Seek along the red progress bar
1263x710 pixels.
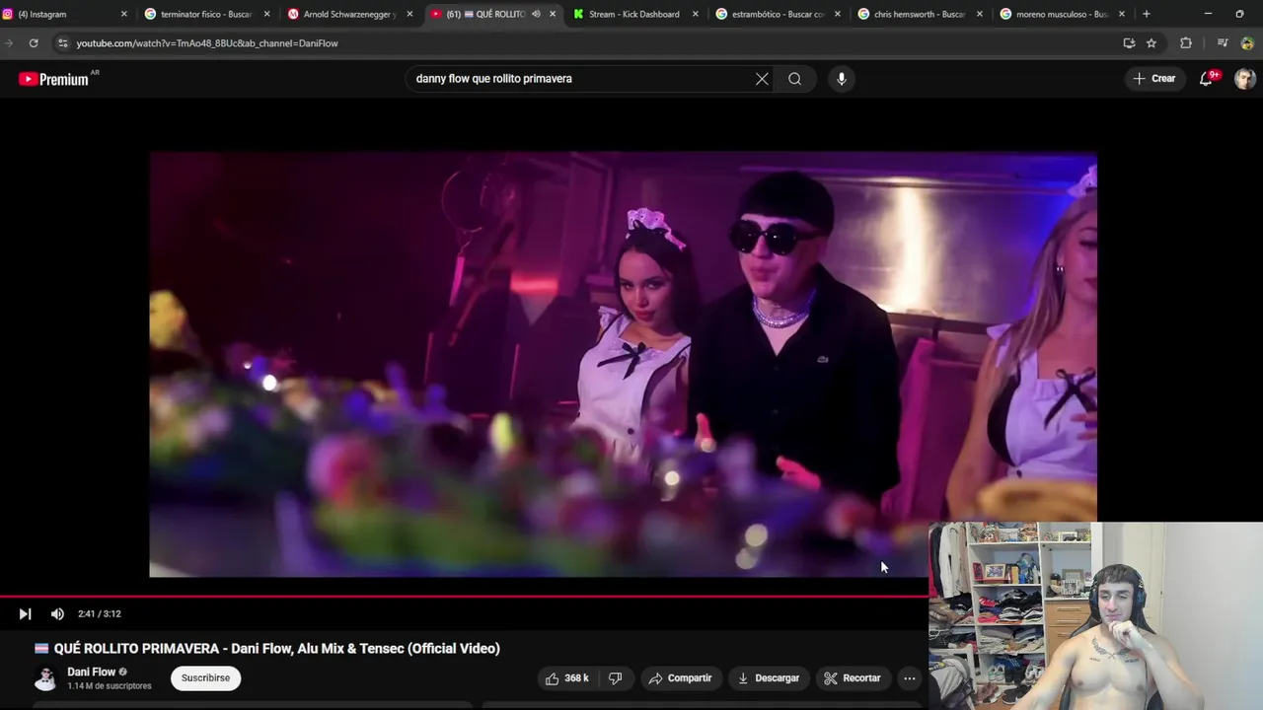coord(464,596)
